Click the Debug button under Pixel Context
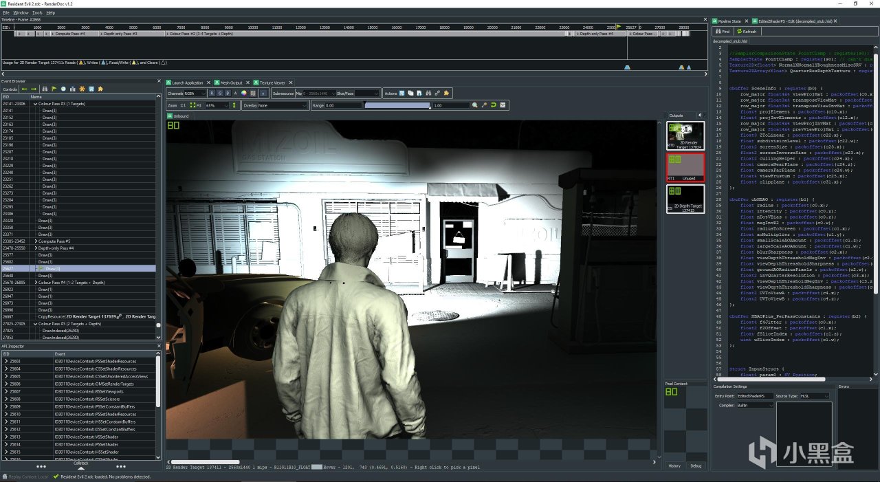Viewport: 880px width, 482px height. pyautogui.click(x=696, y=465)
